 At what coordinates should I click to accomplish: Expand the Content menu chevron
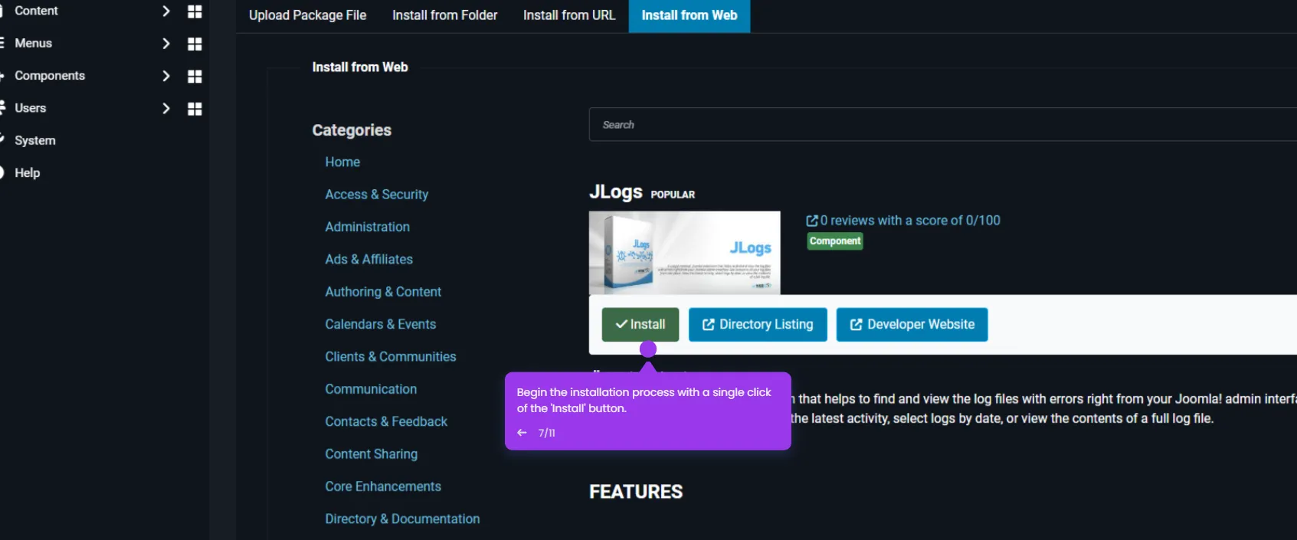click(x=165, y=11)
